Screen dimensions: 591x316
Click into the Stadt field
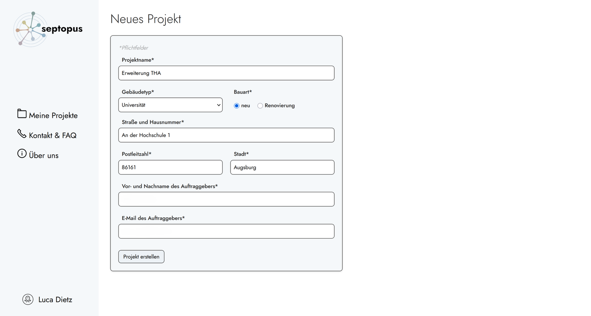(282, 167)
